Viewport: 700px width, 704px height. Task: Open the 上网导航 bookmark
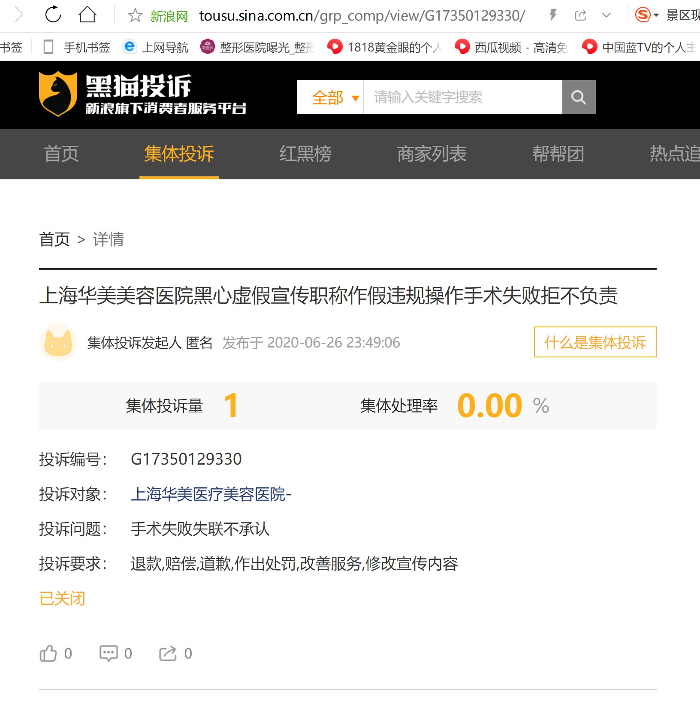coord(155,47)
